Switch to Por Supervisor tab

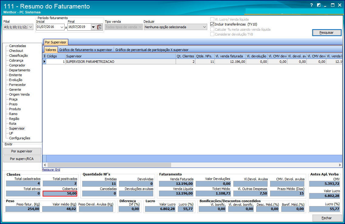coord(56,42)
